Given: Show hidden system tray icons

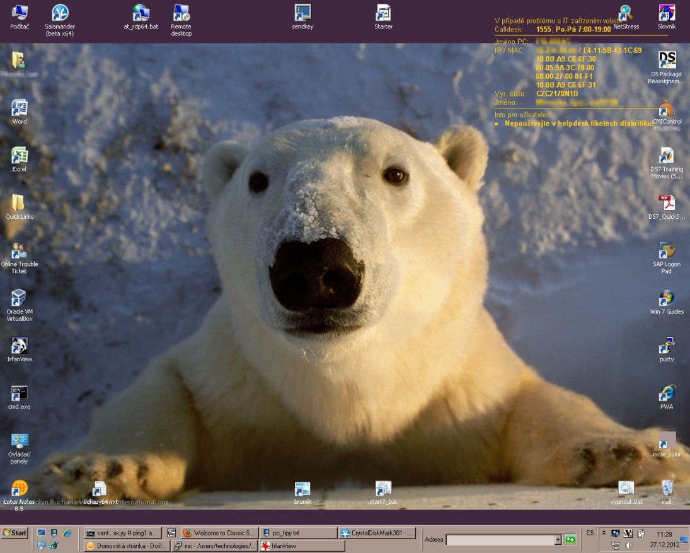Looking at the screenshot, I should pyautogui.click(x=604, y=533).
